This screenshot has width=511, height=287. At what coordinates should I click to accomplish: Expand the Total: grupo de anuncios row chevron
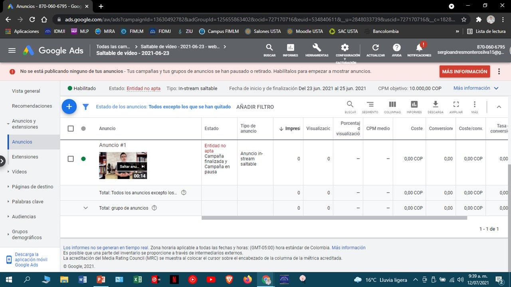click(x=85, y=208)
